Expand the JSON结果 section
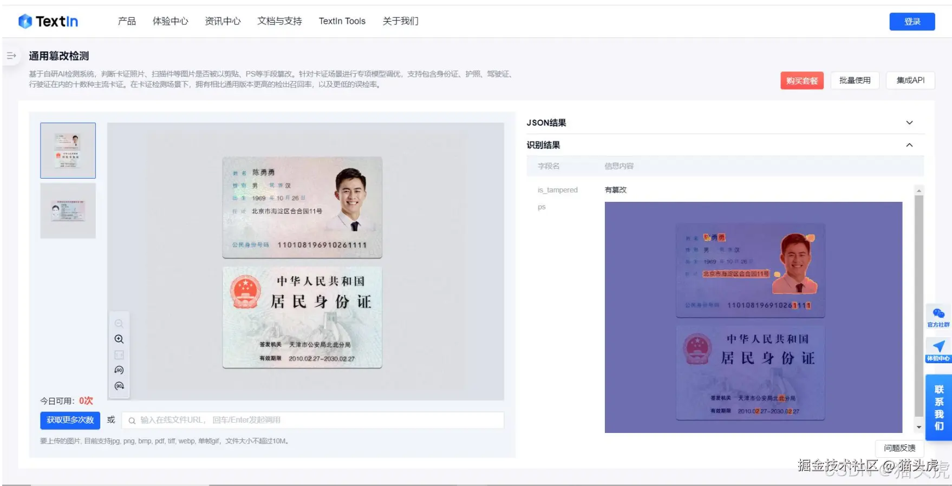This screenshot has width=952, height=486. click(909, 123)
